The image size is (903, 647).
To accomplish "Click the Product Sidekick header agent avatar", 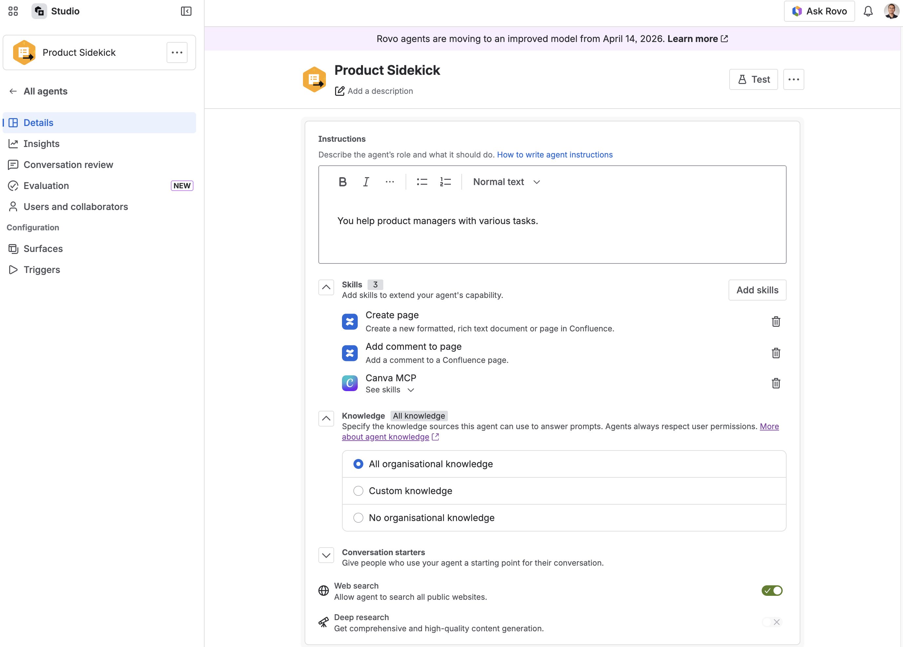I will coord(314,79).
